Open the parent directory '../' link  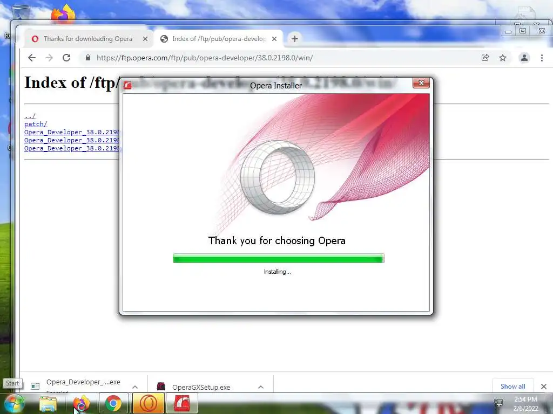pos(30,116)
